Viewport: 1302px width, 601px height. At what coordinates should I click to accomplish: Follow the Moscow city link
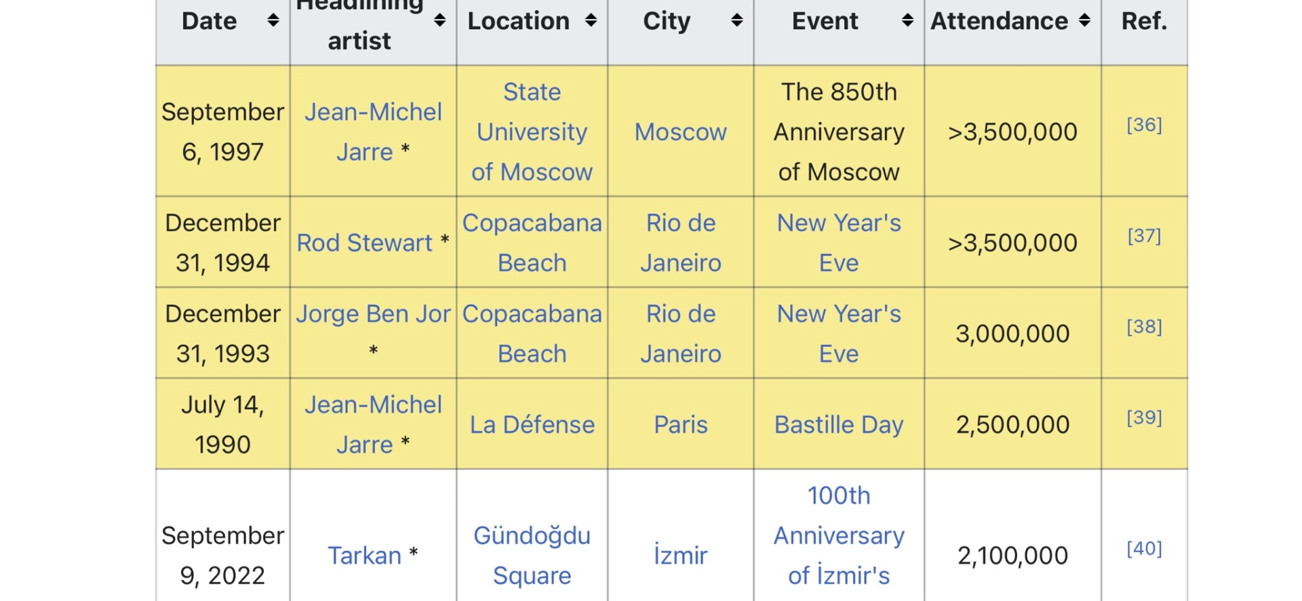[680, 132]
